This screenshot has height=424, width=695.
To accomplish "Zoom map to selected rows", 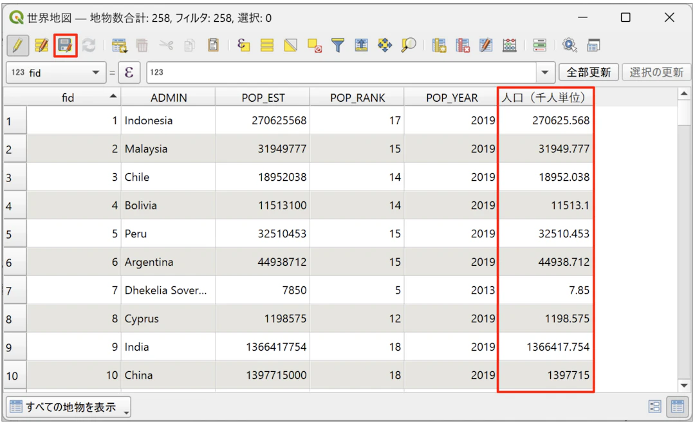I will (408, 45).
